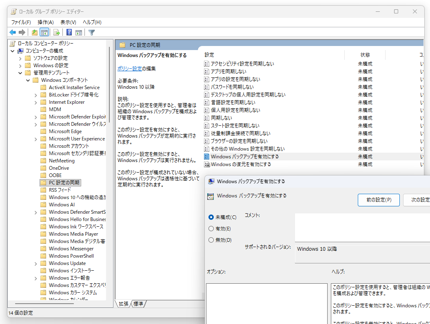The image size is (430, 324).
Task: Open the 操作(A) menu
Action: [x=46, y=22]
